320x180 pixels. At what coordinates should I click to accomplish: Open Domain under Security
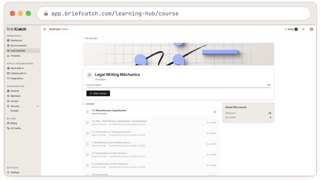point(14,111)
